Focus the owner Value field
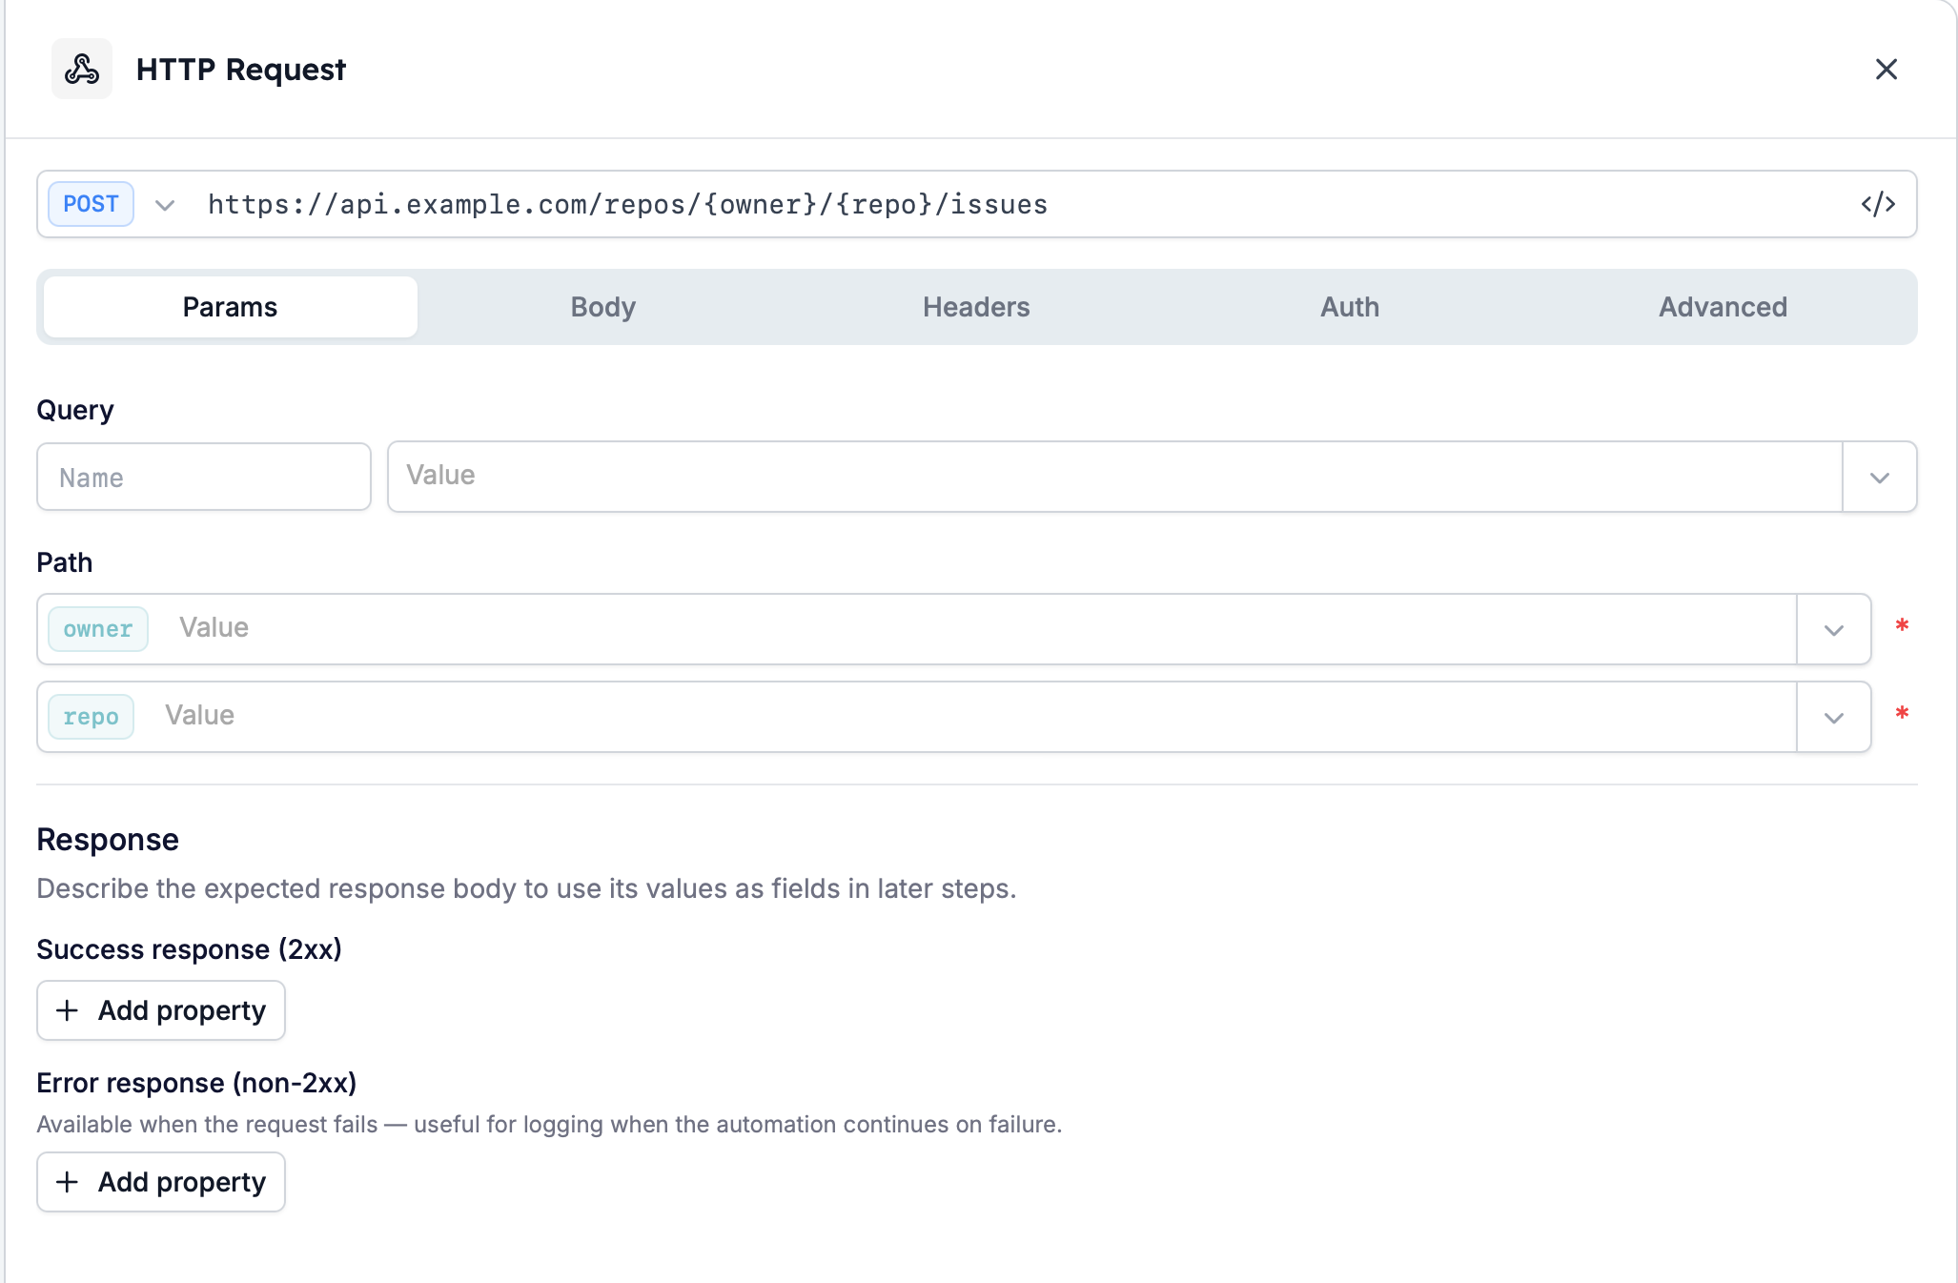This screenshot has width=1958, height=1283. [982, 628]
